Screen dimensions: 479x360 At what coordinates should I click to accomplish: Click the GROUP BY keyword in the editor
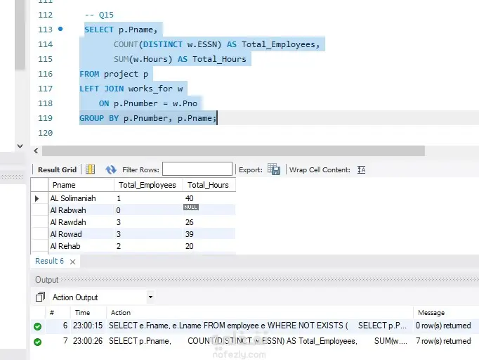click(x=99, y=118)
